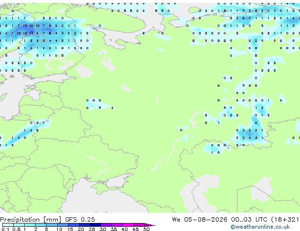The width and height of the screenshot is (300, 231).
Task: Click the 'Precipitation [mm]' title text
Action: coord(31,220)
